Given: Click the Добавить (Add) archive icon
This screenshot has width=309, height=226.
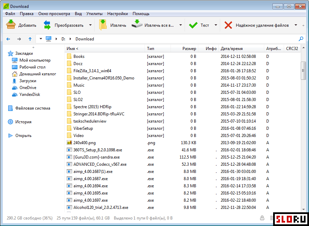Looking at the screenshot, I should coord(11,25).
